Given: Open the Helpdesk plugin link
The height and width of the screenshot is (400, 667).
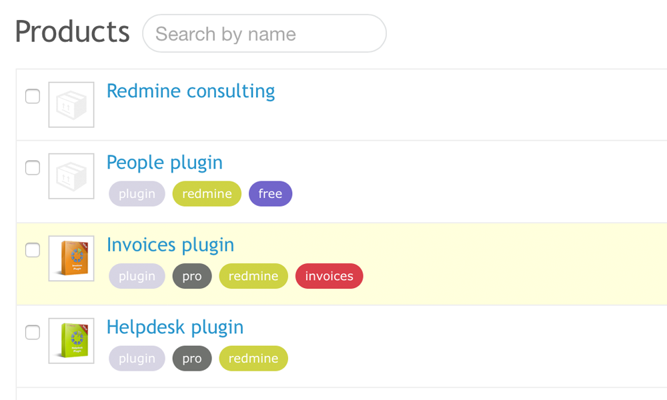Looking at the screenshot, I should click(x=175, y=327).
